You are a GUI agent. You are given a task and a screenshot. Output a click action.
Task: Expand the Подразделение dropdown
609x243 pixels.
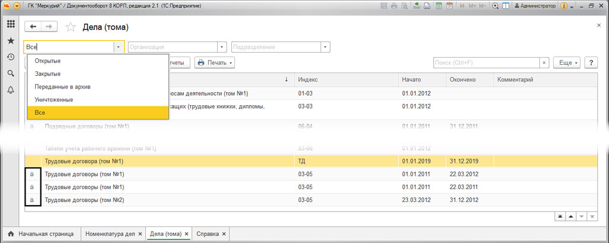(x=325, y=47)
